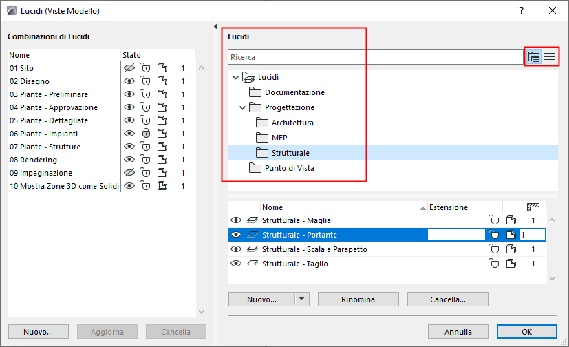Viewport: 569px width, 347px height.
Task: Select the Architettura folder
Action: tap(292, 123)
